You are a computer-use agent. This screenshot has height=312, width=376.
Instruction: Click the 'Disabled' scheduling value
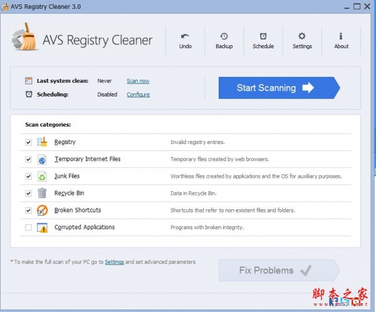coord(107,95)
